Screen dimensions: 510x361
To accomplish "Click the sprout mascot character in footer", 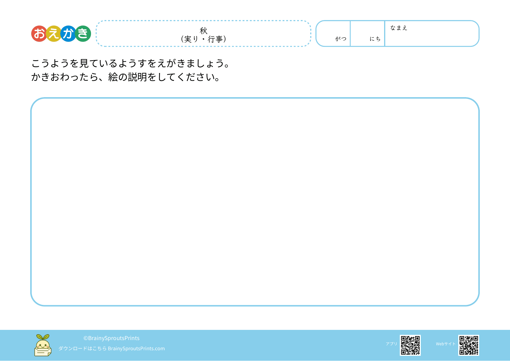I will (43, 345).
